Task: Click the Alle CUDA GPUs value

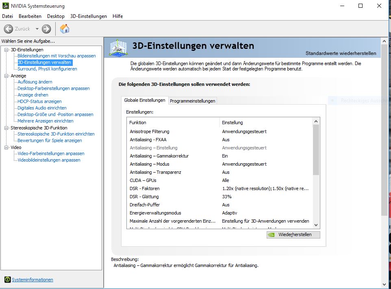Action: coord(226,180)
